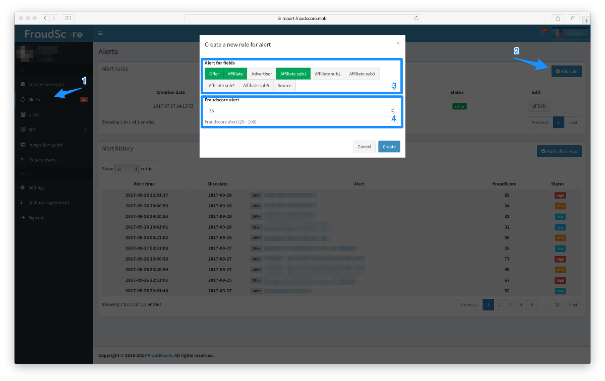Open the notifications bell icon
605x381 pixels.
point(542,33)
